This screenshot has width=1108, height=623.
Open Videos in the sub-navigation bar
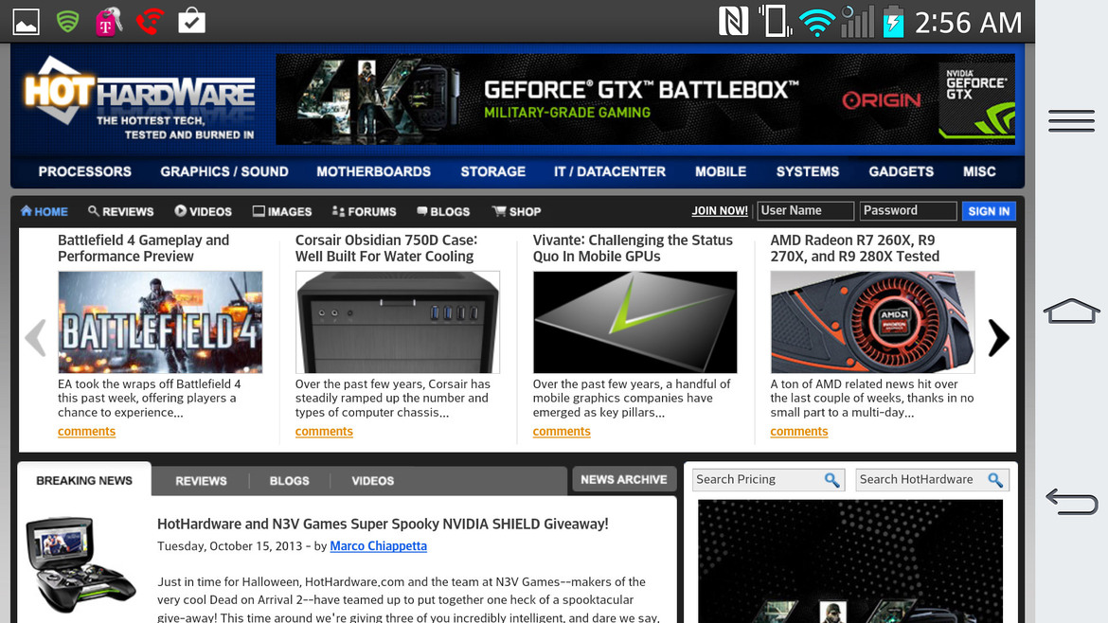tap(203, 211)
